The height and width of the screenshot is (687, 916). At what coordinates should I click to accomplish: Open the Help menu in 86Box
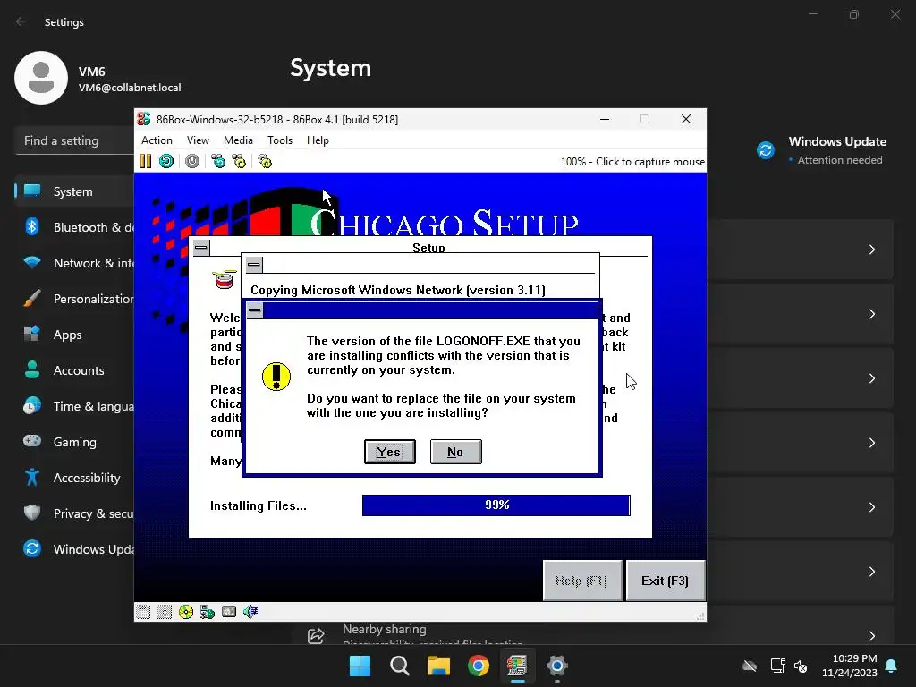(318, 140)
